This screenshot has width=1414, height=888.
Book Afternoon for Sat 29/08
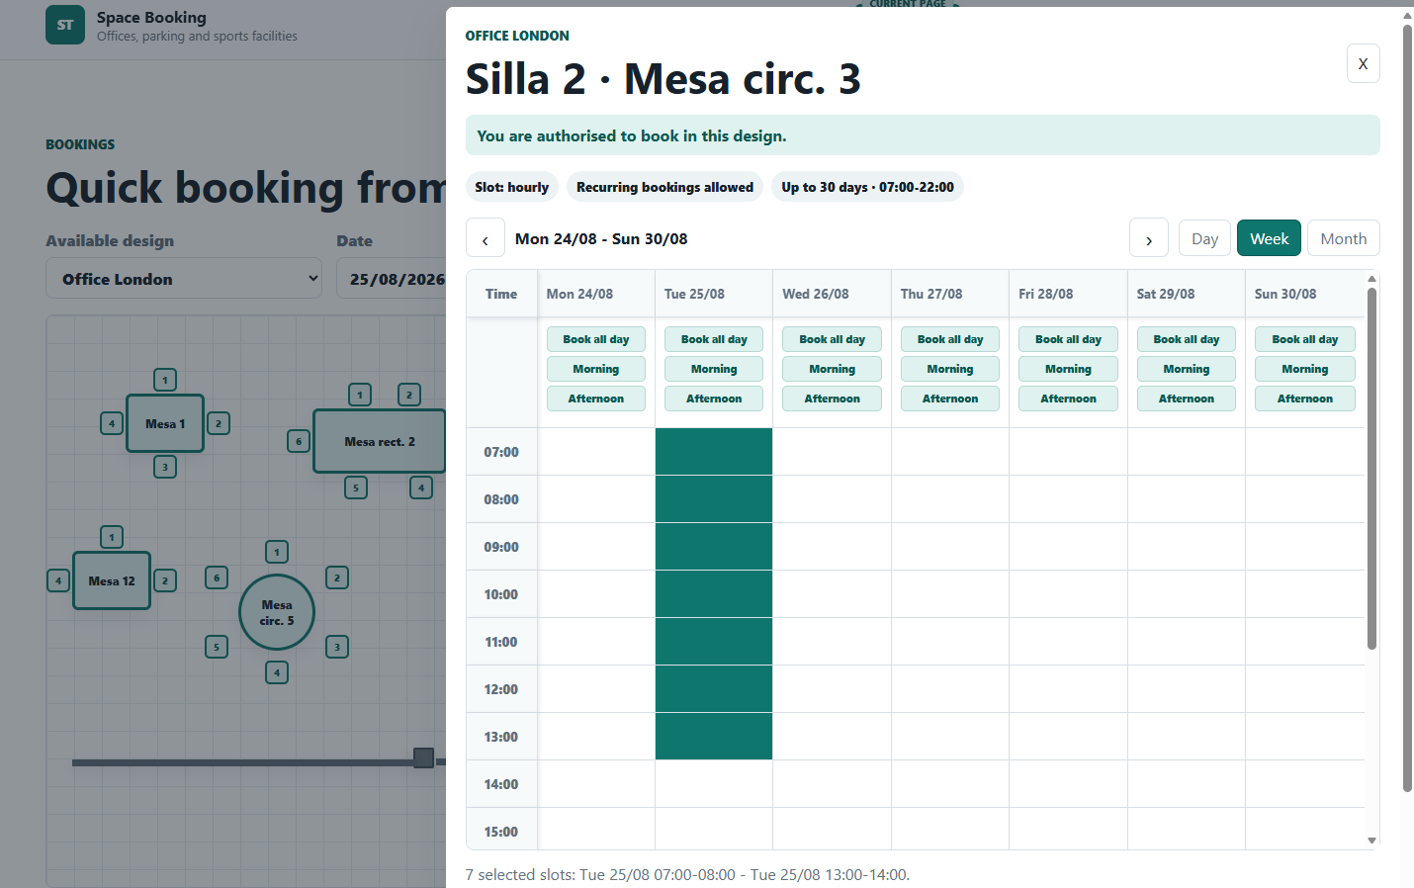[x=1187, y=399]
